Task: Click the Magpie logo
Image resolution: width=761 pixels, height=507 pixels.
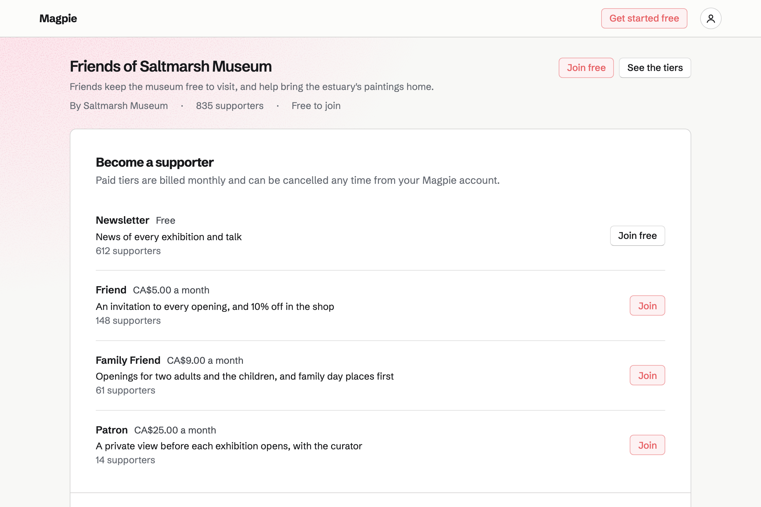Action: (58, 18)
